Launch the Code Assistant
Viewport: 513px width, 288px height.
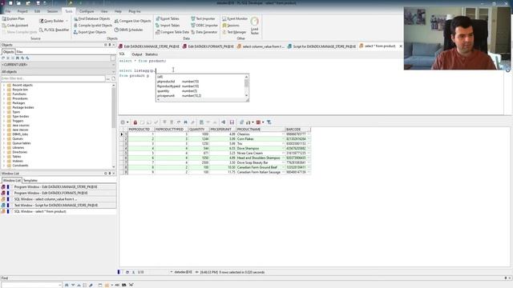pyautogui.click(x=15, y=26)
